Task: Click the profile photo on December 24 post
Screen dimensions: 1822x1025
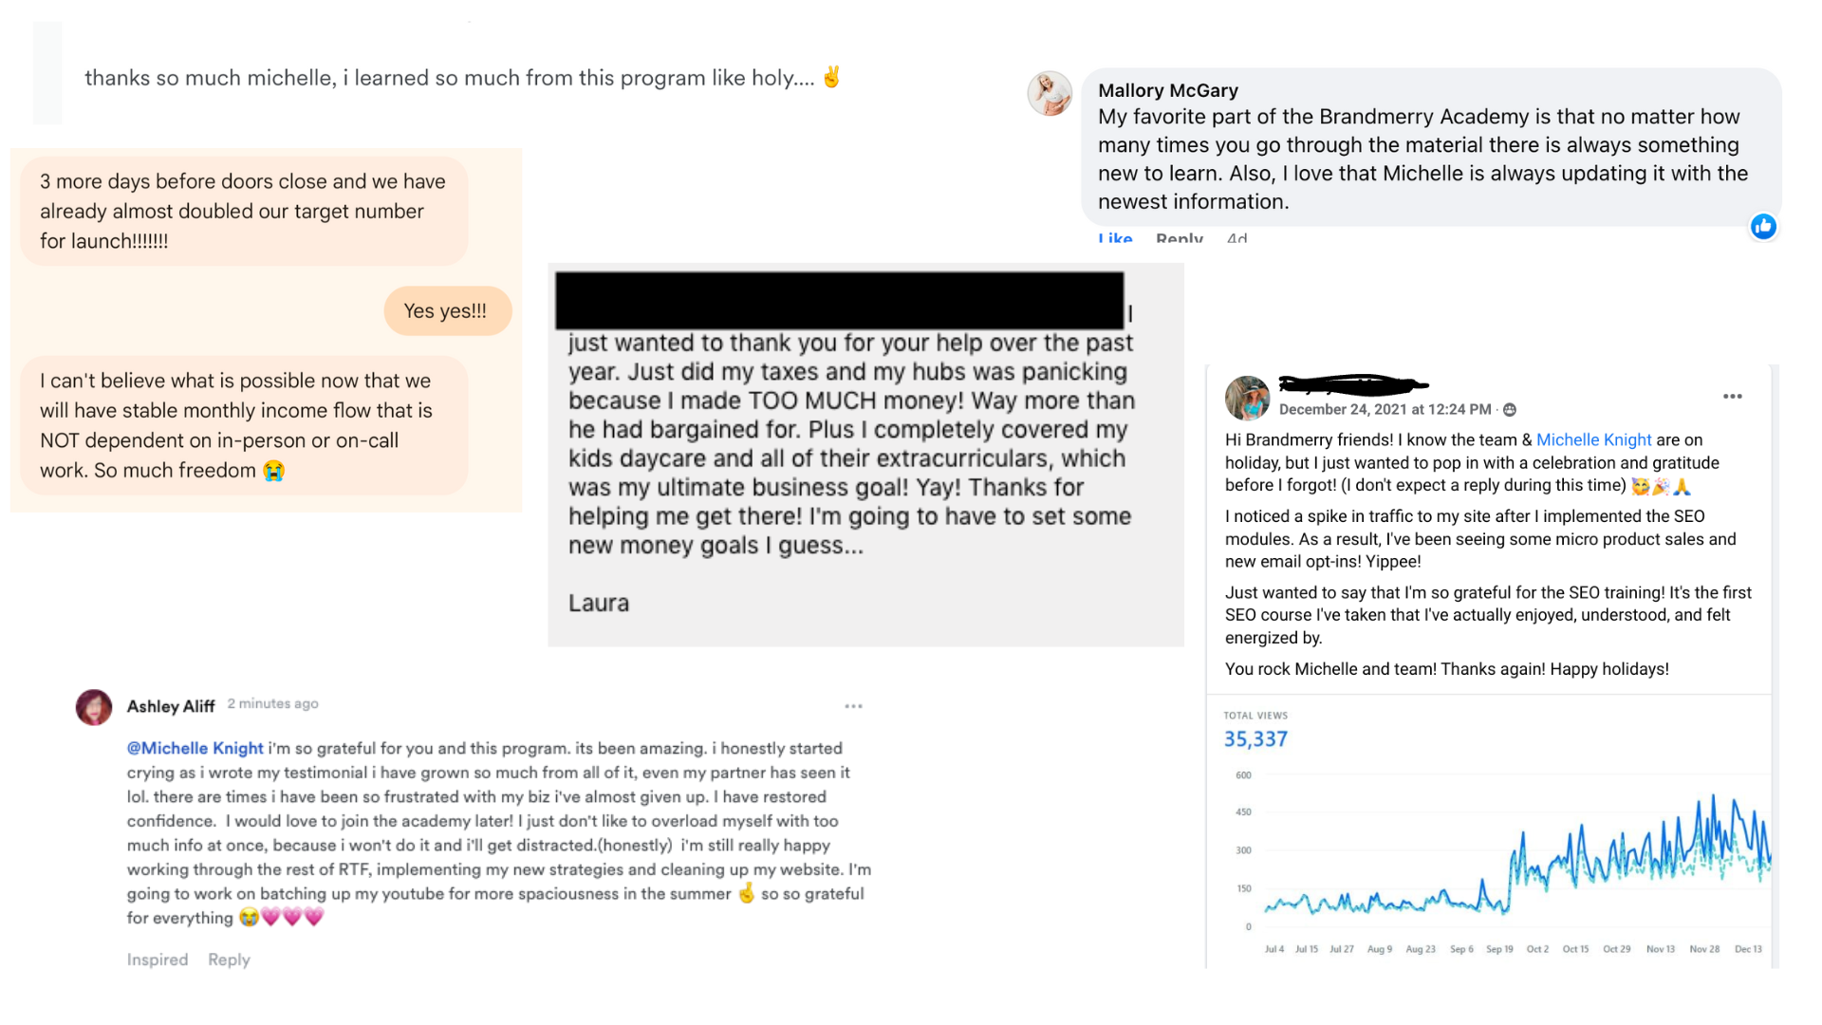Action: tap(1247, 398)
